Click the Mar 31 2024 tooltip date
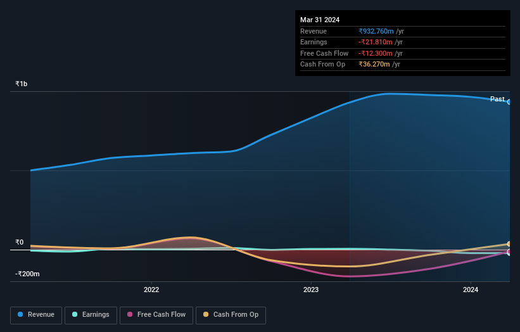The image size is (520, 332). [x=320, y=20]
